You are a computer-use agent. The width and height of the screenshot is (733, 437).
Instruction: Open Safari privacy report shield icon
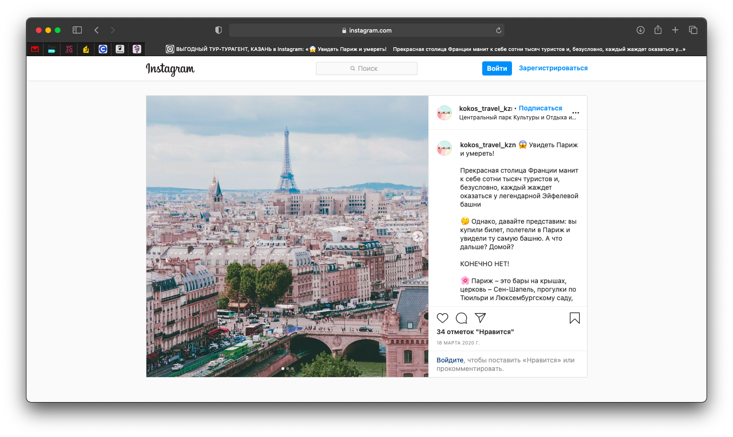click(x=218, y=30)
